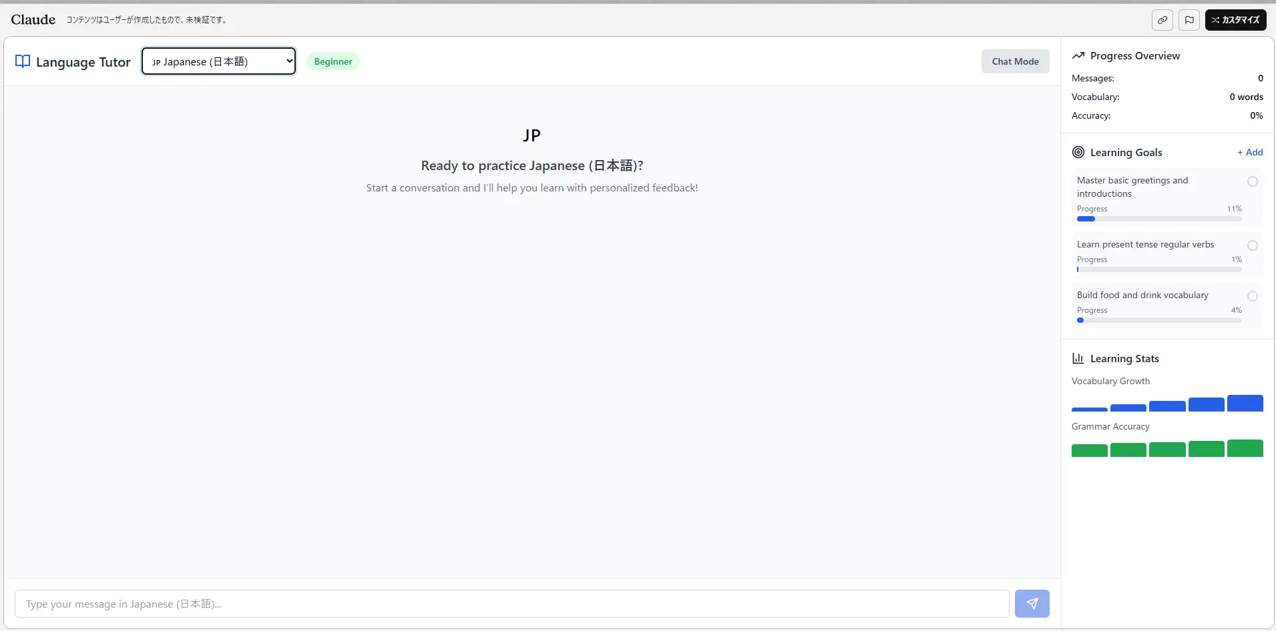Screen dimensions: 1276x631
Task: Click the Claude logo text
Action: tap(33, 19)
